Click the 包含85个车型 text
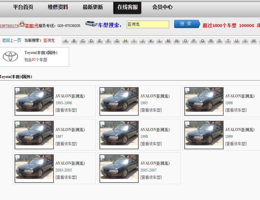This screenshot has width=260, height=200. click(36, 60)
